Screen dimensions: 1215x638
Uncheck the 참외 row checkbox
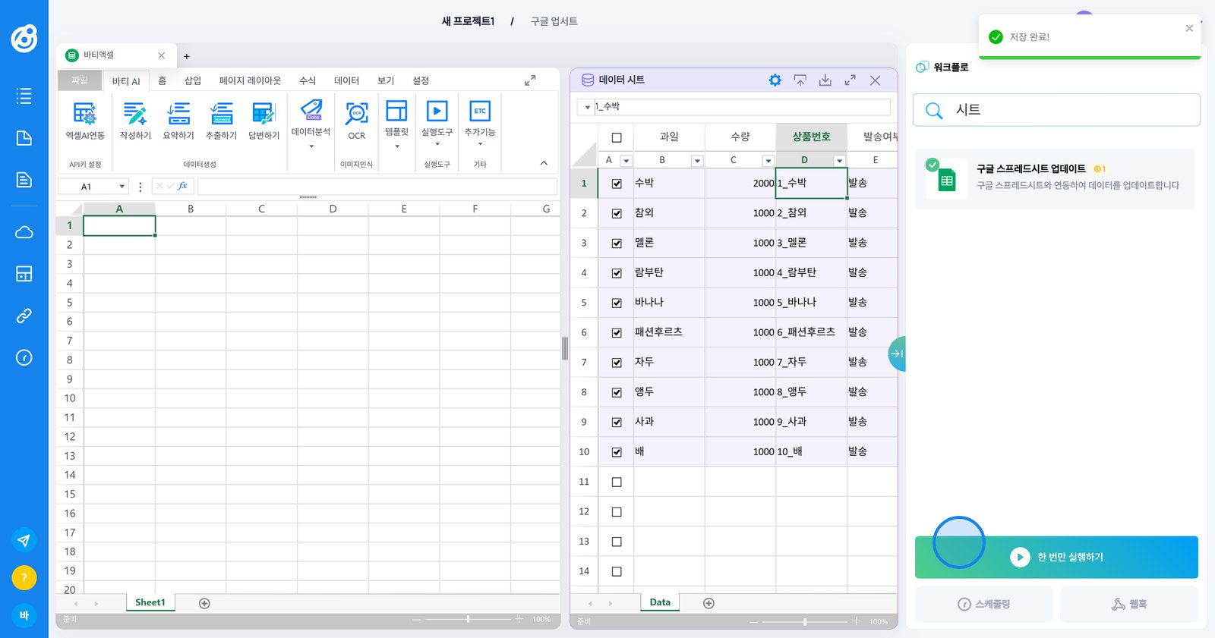tap(617, 213)
